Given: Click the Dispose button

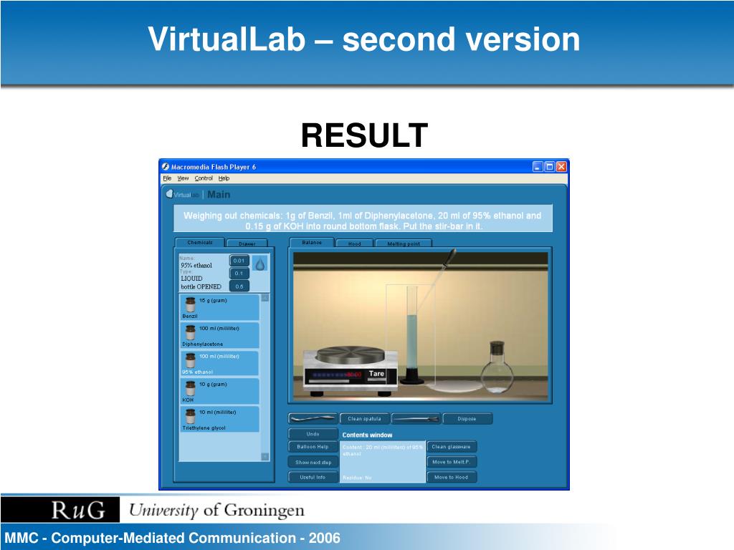Looking at the screenshot, I should pos(467,418).
